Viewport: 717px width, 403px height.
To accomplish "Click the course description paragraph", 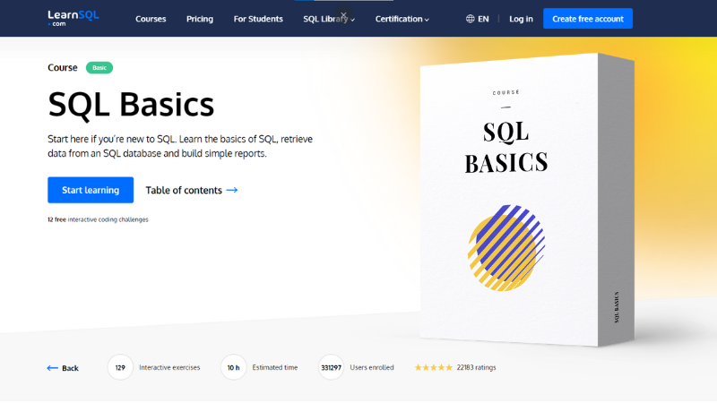I will point(180,146).
